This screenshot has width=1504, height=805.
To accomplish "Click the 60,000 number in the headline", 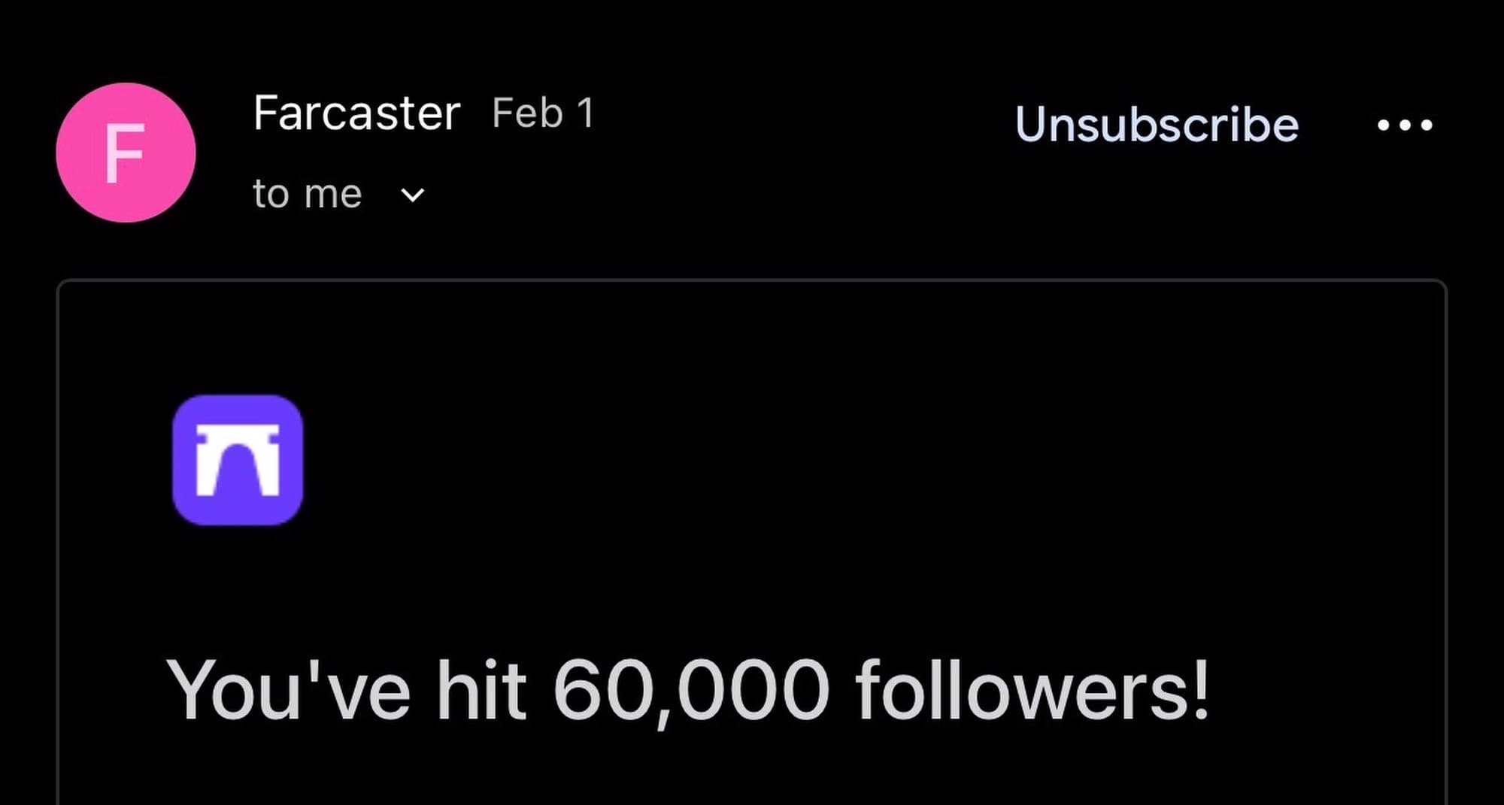I will click(691, 690).
